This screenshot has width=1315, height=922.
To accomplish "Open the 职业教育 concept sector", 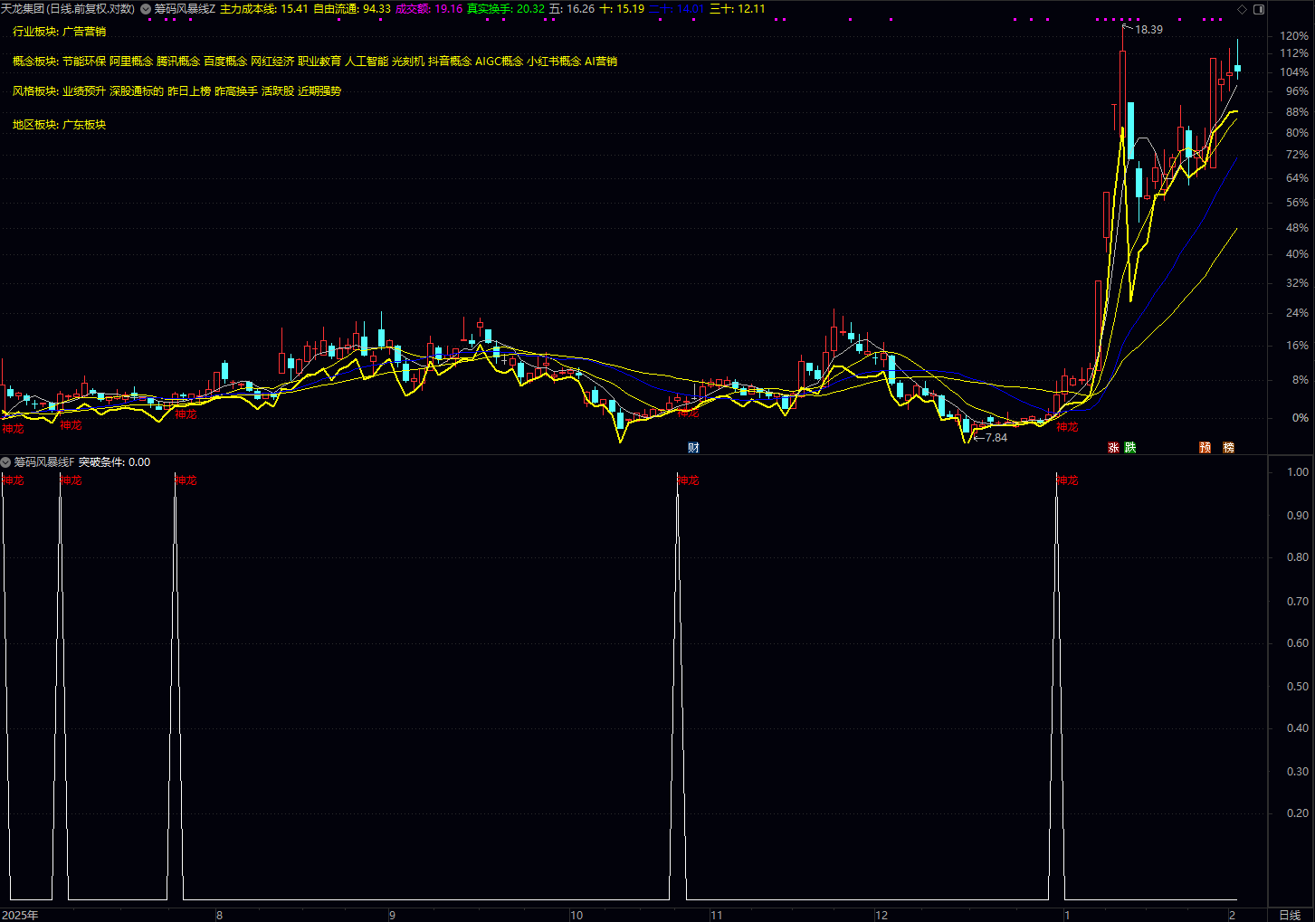I will pyautogui.click(x=319, y=62).
